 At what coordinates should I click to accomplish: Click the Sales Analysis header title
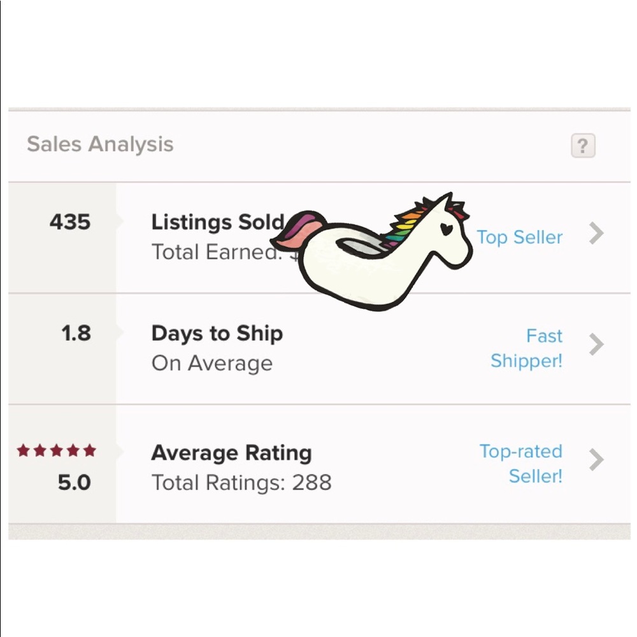coord(100,144)
